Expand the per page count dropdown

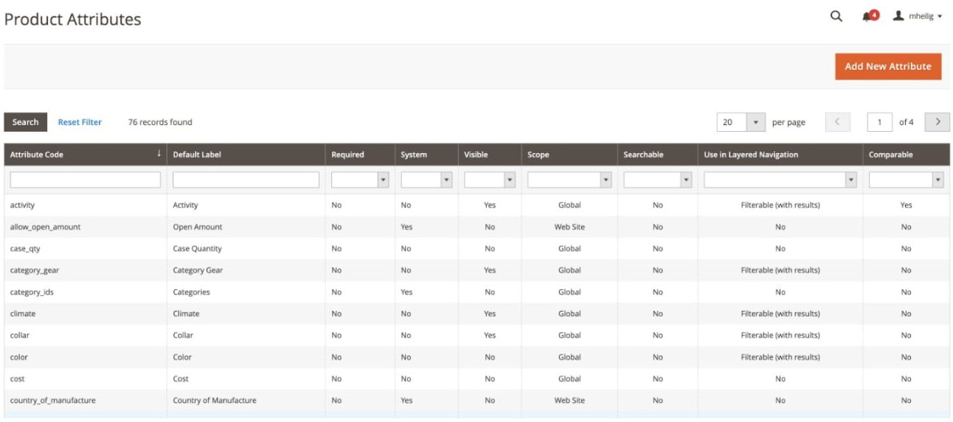pos(756,122)
